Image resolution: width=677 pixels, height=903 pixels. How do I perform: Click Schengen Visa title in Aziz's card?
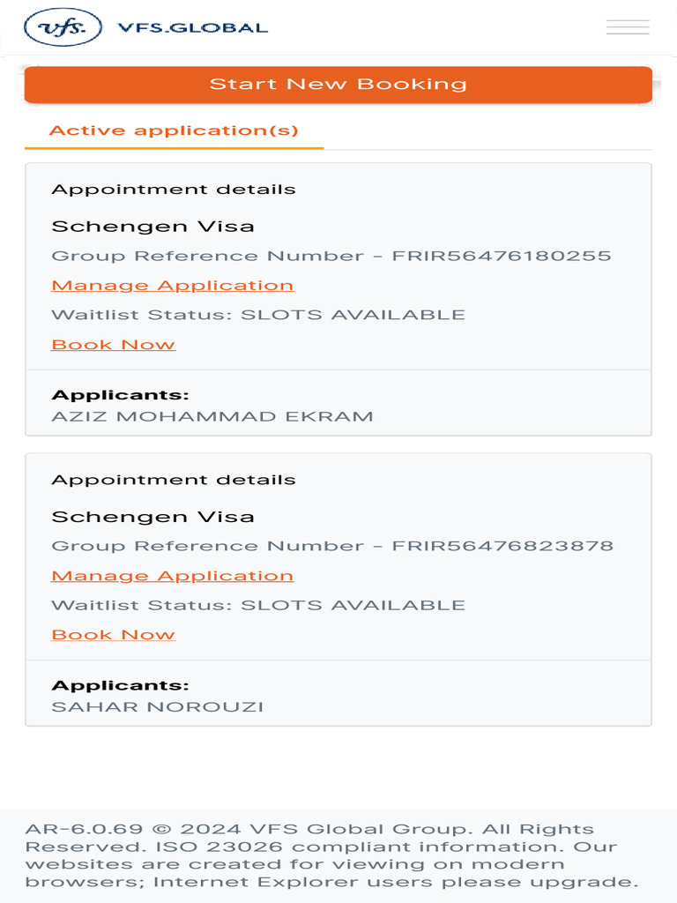pyautogui.click(x=153, y=227)
